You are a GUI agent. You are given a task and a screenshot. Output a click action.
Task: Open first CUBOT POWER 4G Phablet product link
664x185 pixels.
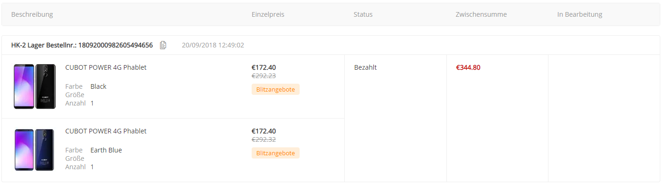pyautogui.click(x=106, y=67)
